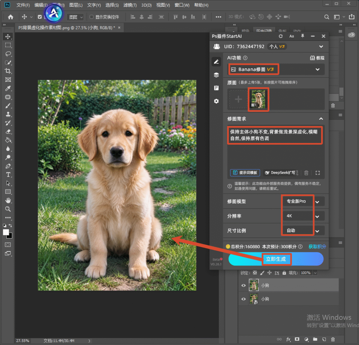This screenshot has width=359, height=345.
Task: Add a layer mask from Layers panel
Action: click(297, 339)
